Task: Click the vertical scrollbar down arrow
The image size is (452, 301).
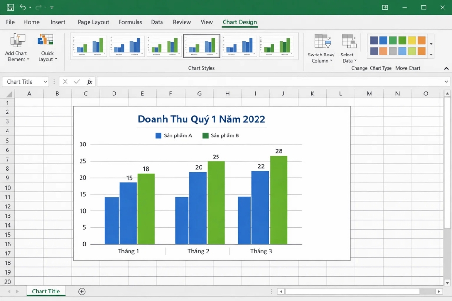Action: pyautogui.click(x=447, y=283)
